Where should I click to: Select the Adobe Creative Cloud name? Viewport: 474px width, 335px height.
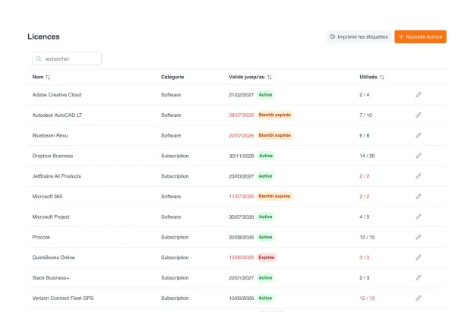[57, 95]
